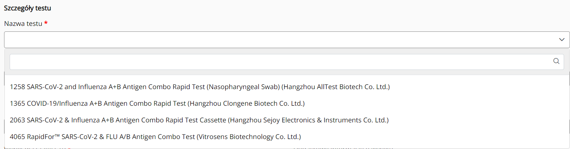This screenshot has height=149, width=570.
Task: Collapse the Nazwa testu dropdown chevron
Action: click(562, 40)
